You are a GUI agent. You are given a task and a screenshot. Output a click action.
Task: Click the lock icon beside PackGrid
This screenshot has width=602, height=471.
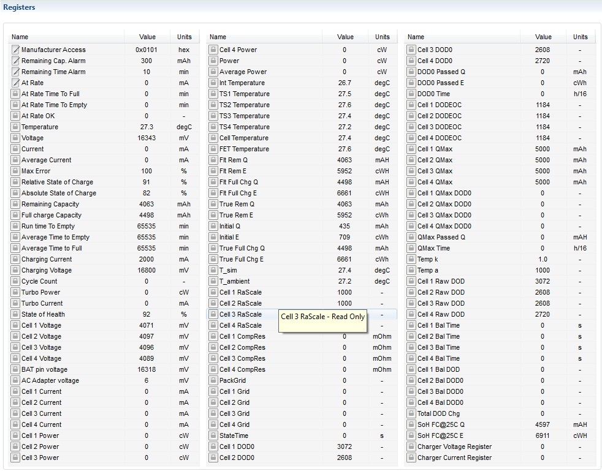(213, 381)
